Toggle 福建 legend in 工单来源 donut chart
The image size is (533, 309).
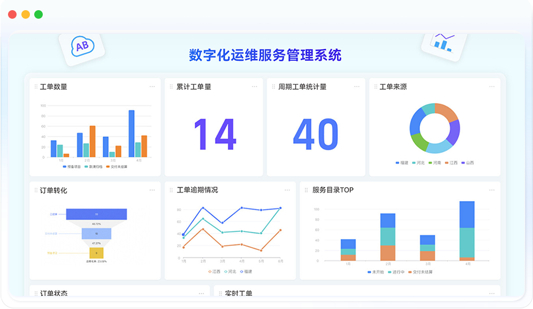point(402,163)
